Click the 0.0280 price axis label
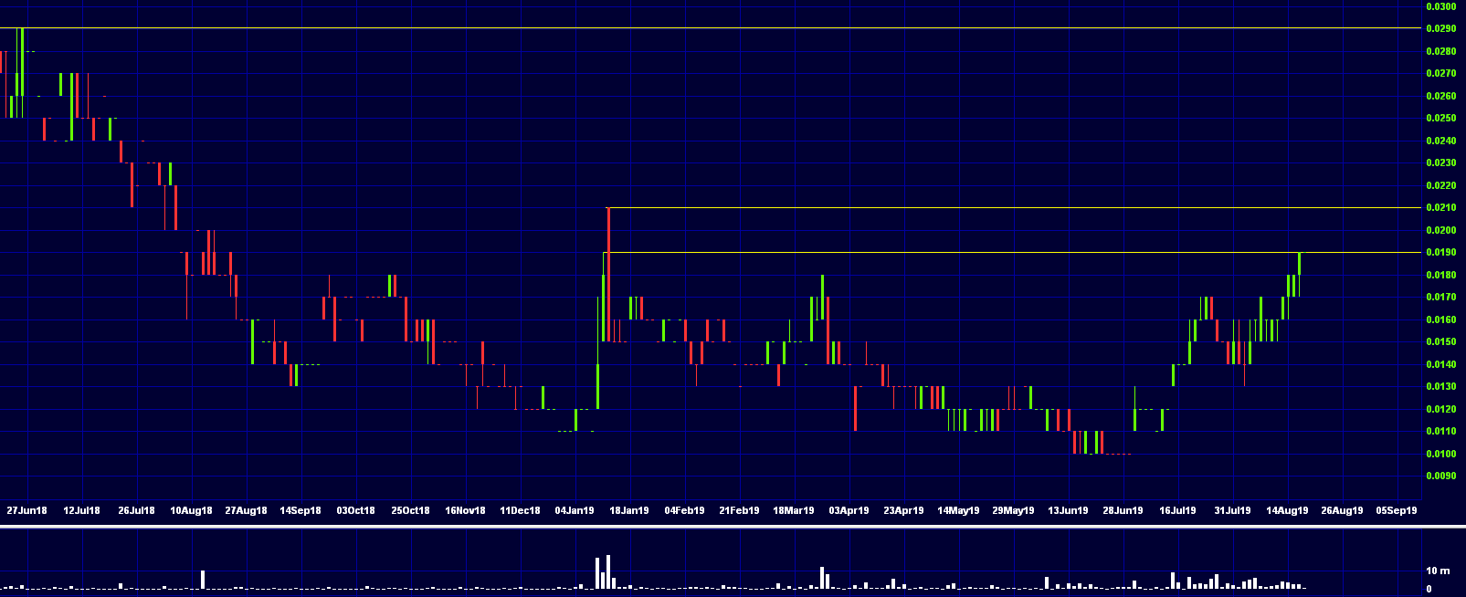This screenshot has width=1466, height=597. (1440, 51)
